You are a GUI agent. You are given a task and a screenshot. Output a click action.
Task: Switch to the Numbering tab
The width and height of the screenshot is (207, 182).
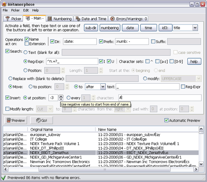tap(60, 19)
